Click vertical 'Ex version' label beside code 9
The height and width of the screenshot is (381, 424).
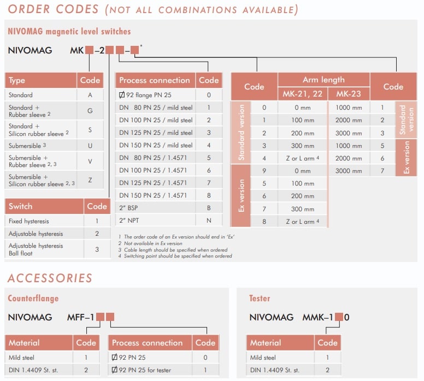[x=240, y=196]
